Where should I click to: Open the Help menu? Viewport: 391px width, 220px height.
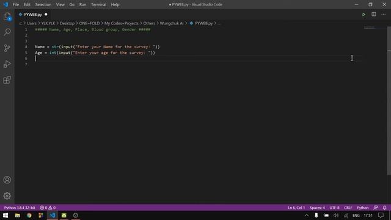coord(115,4)
